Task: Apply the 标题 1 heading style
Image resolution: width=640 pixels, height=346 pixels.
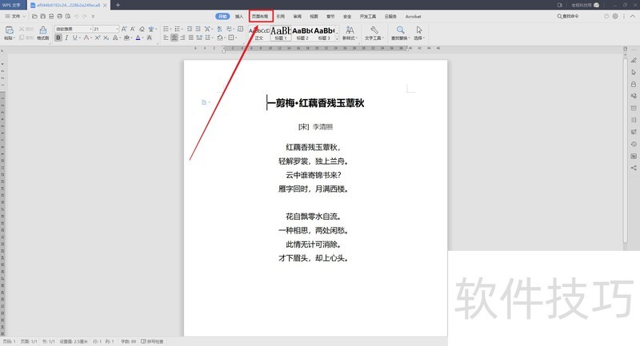Action: [281, 32]
